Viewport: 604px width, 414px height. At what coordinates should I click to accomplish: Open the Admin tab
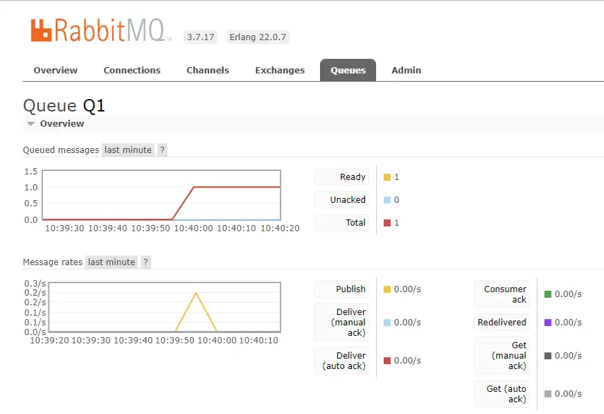(x=407, y=70)
